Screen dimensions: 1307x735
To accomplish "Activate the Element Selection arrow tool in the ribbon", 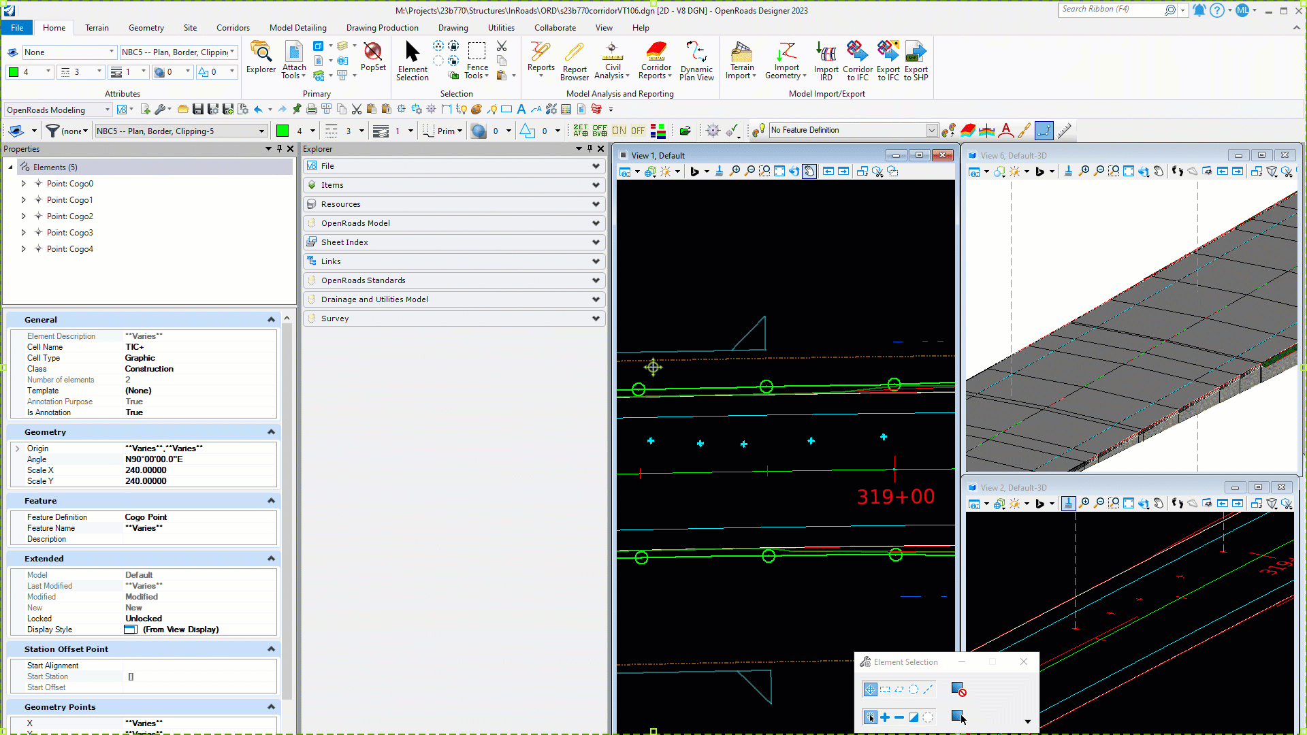I will (x=413, y=61).
